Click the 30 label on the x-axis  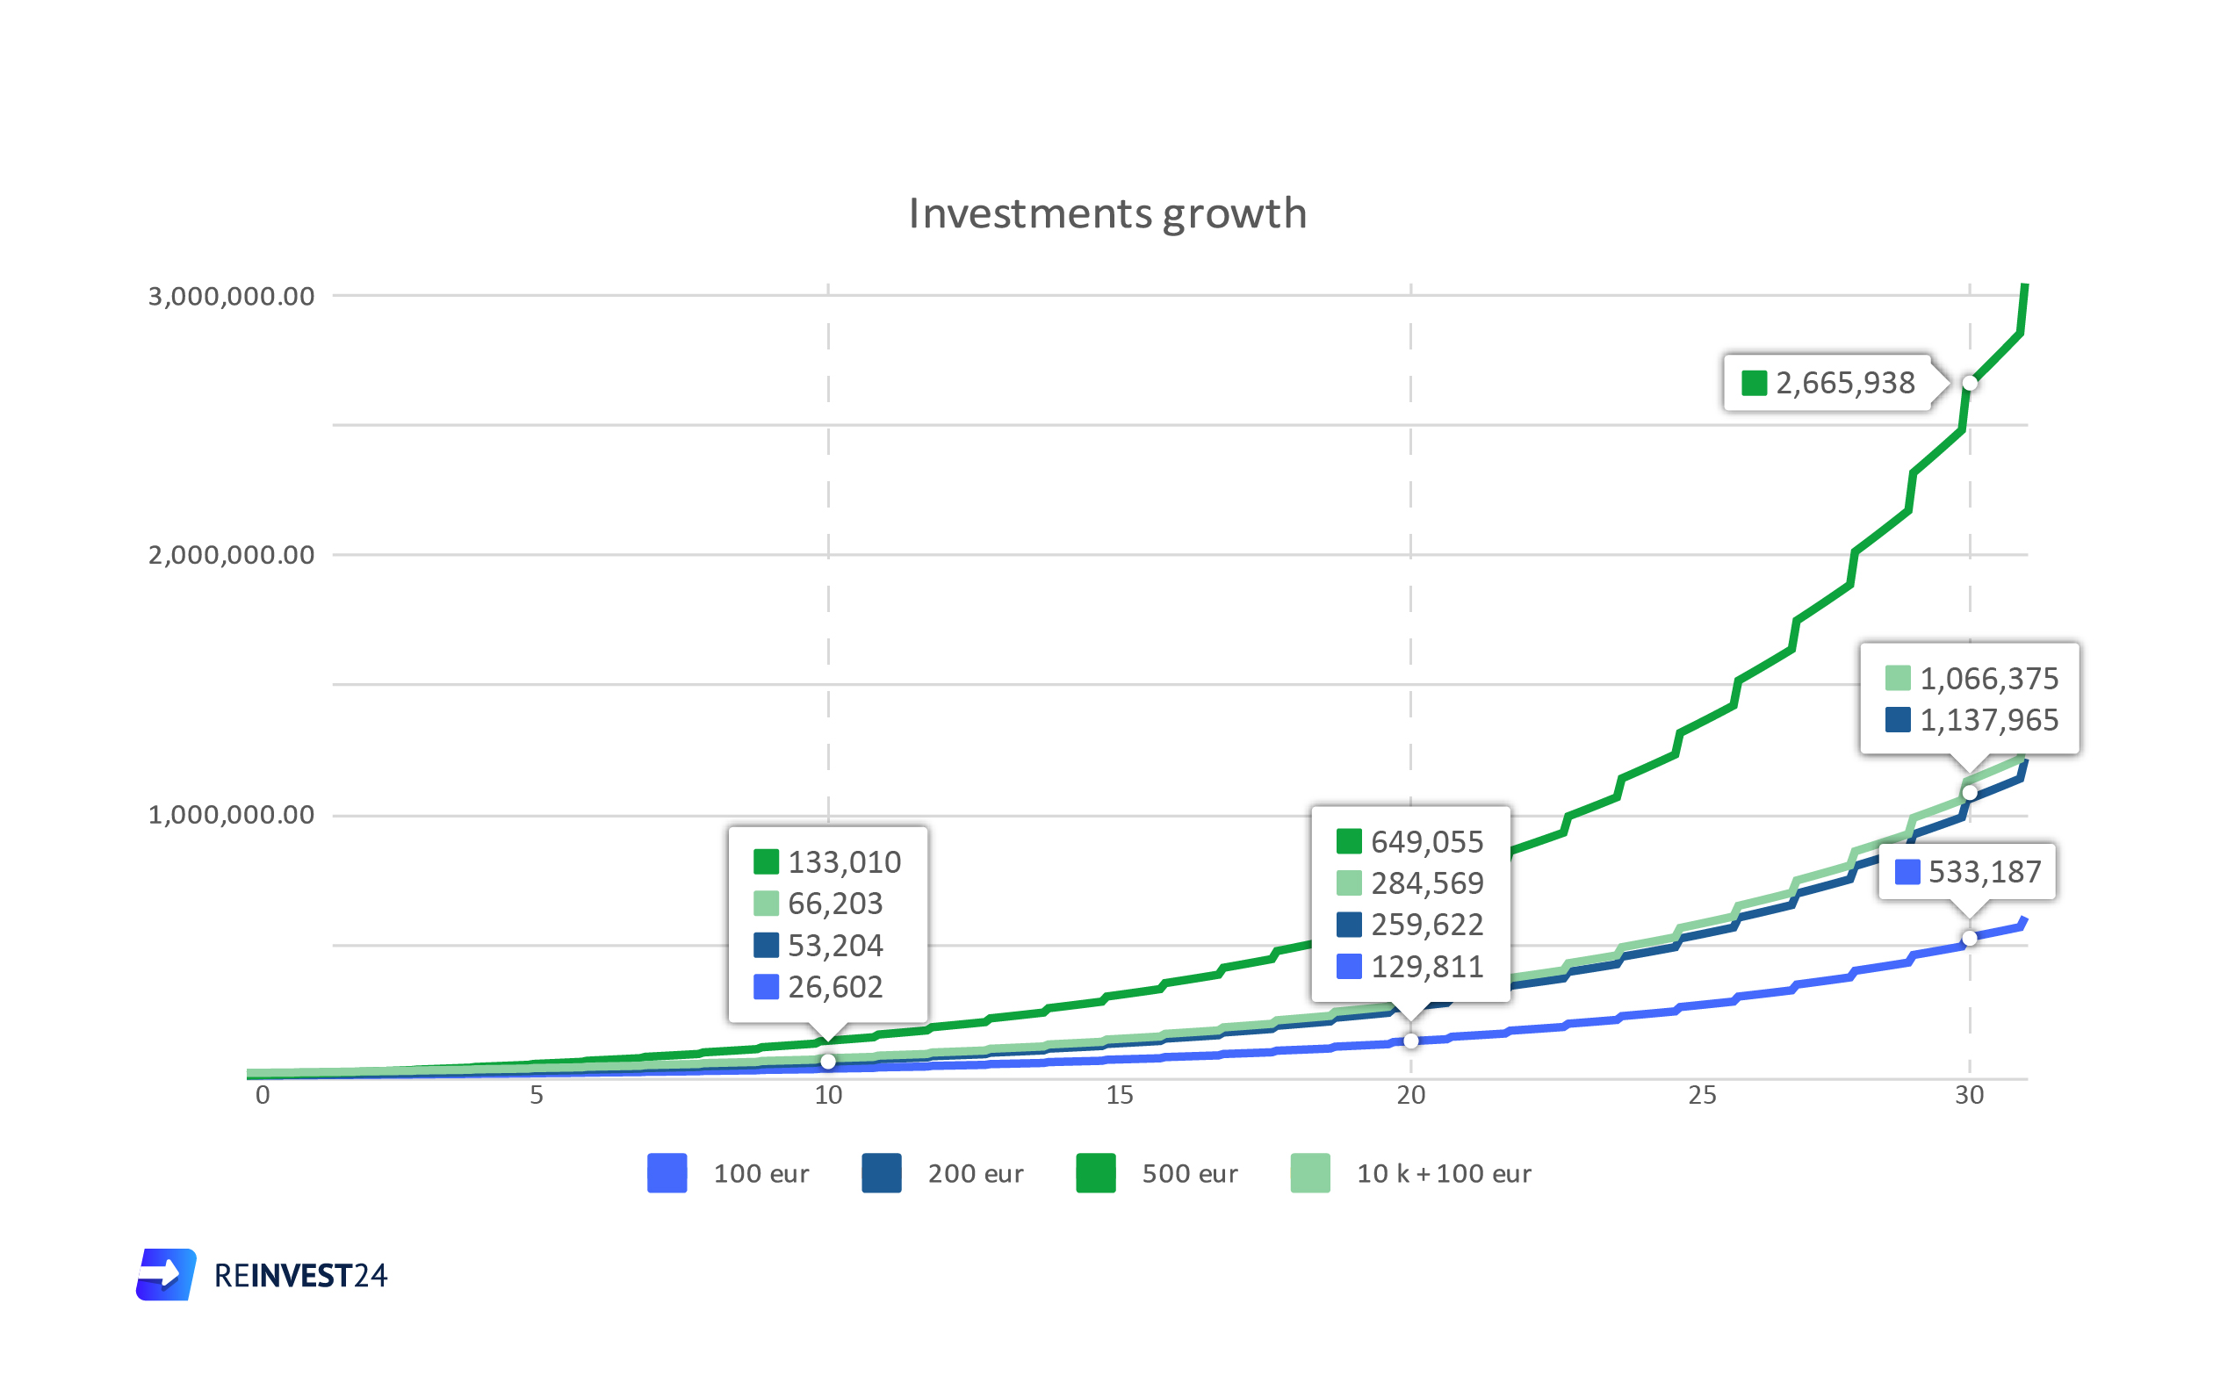point(1969,1096)
